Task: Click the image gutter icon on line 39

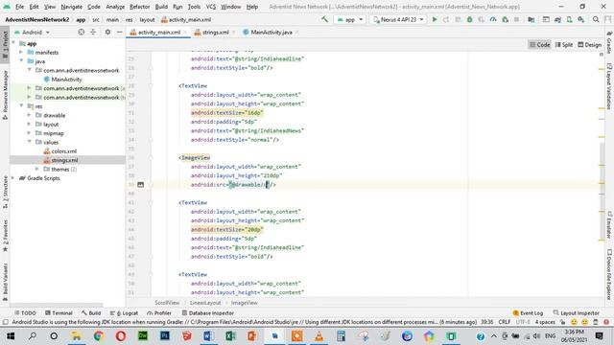Action: 141,185
